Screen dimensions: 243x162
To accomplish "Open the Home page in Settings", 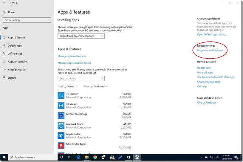I will pos(11,12).
